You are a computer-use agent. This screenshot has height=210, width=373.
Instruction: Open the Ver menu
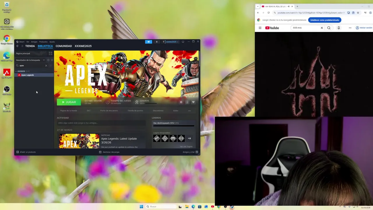[x=28, y=42]
